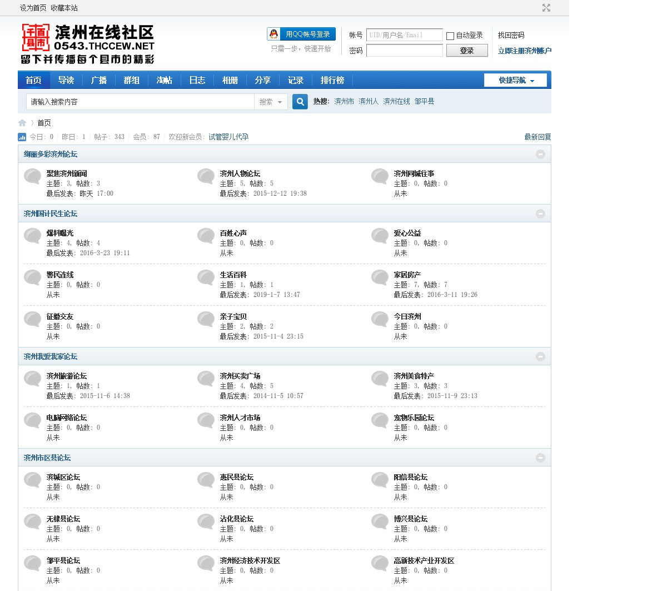The image size is (667, 591).
Task: Open the 立即注册滨州账户 link
Action: (524, 51)
